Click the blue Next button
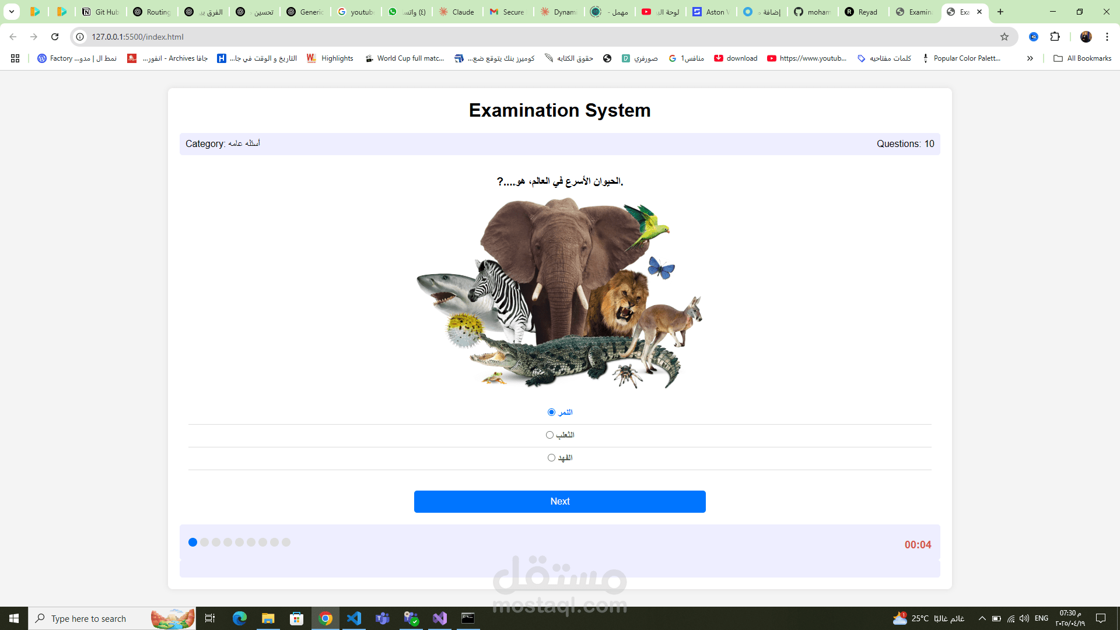Viewport: 1120px width, 630px height. 560,502
